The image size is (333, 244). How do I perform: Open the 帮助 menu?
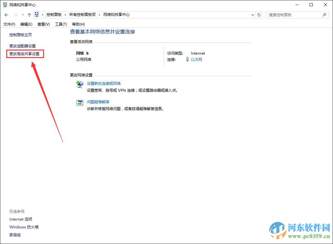(78, 24)
